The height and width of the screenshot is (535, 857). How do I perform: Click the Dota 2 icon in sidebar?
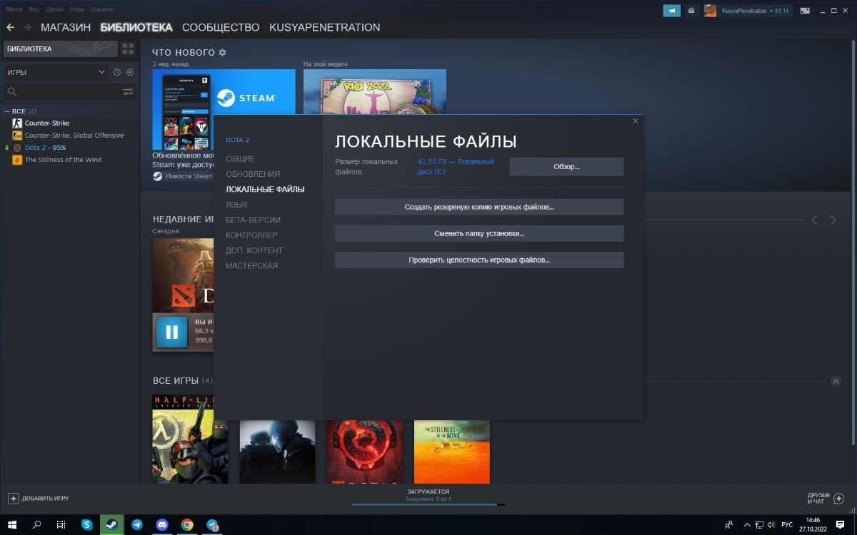click(x=17, y=148)
